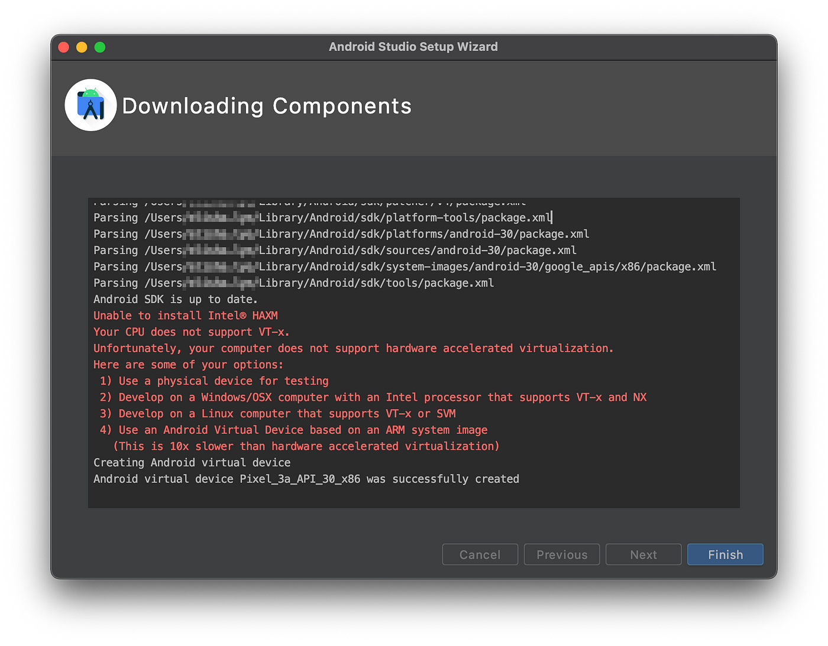Click the 'Android Studio Setup Wizard' title
The width and height of the screenshot is (828, 646).
[413, 47]
